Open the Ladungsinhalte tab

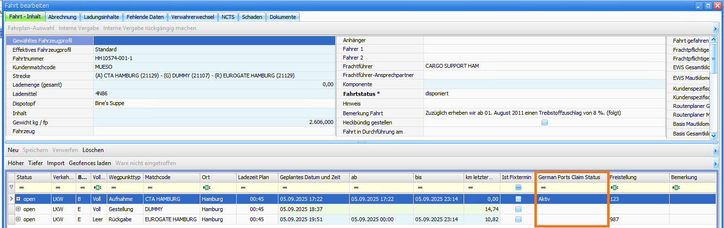click(x=100, y=17)
